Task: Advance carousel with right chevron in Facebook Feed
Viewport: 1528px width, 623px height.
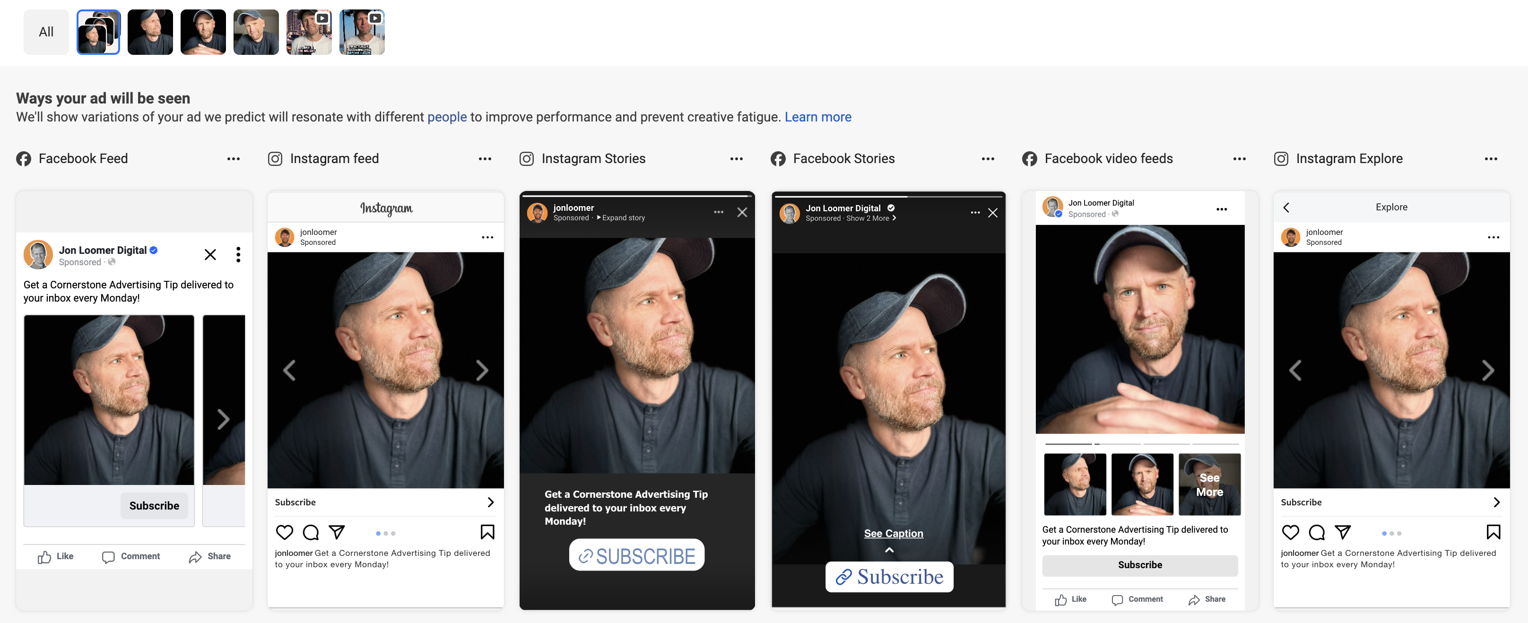Action: pos(223,419)
